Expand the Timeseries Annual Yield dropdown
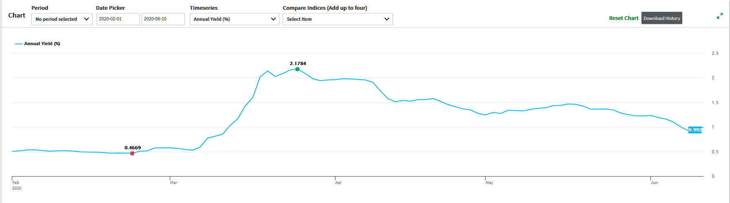 [235, 19]
